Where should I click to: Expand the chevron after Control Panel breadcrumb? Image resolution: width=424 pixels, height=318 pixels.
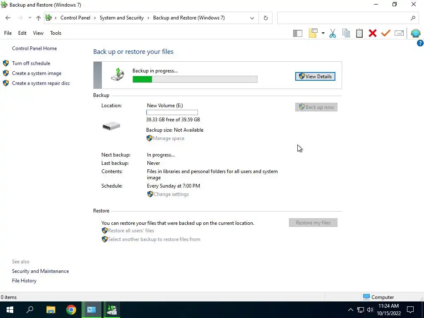point(95,18)
